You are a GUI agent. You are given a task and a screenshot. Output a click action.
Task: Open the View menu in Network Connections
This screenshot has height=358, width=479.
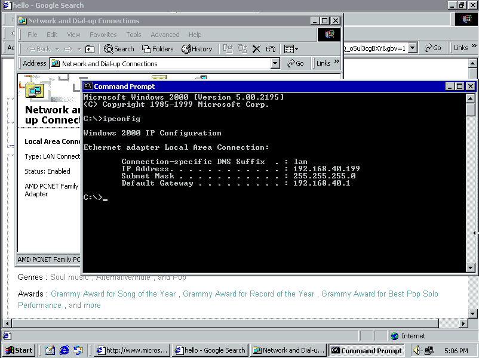(73, 35)
